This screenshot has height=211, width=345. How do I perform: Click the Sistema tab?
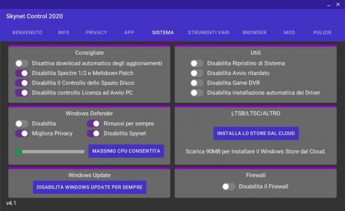coord(163,33)
